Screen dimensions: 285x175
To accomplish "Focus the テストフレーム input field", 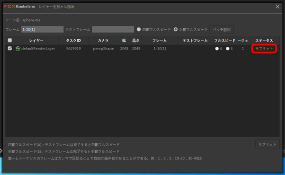I will pos(113,29).
